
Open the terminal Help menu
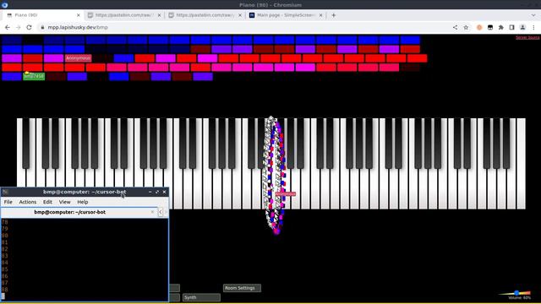pyautogui.click(x=83, y=202)
